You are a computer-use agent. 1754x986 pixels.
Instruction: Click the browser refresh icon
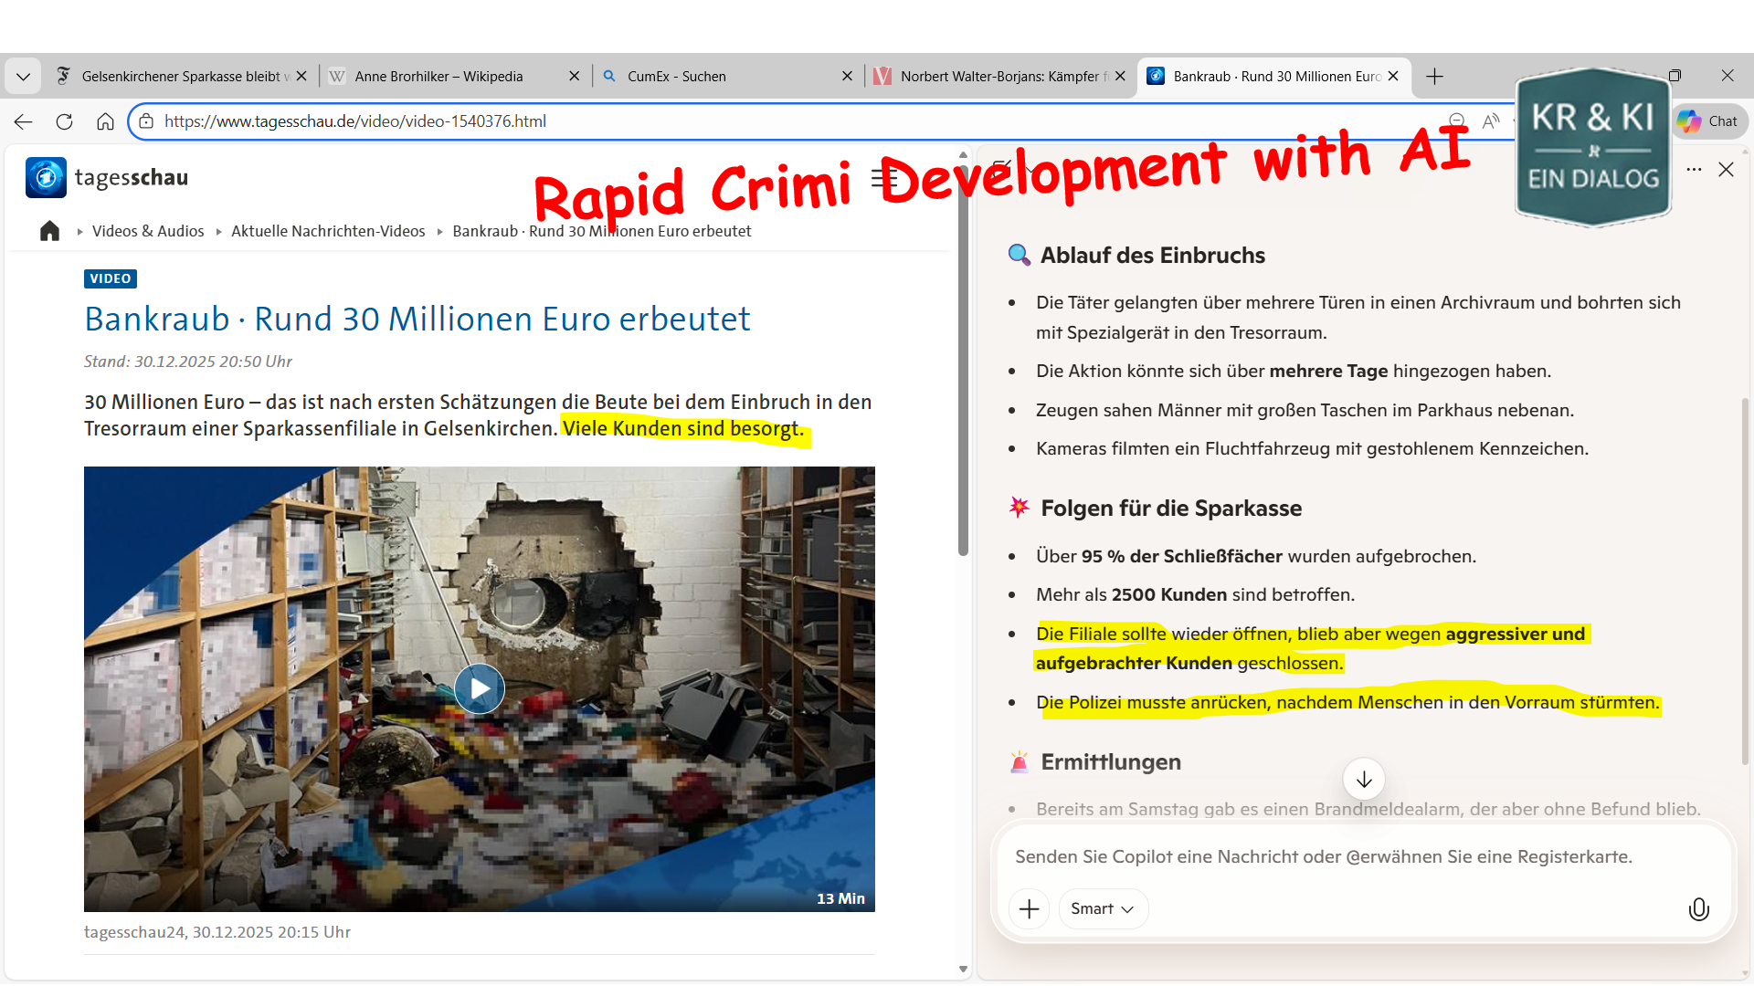64,121
